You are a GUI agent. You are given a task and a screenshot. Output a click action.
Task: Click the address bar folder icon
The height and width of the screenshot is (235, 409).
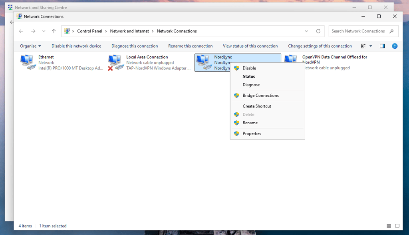(67, 31)
